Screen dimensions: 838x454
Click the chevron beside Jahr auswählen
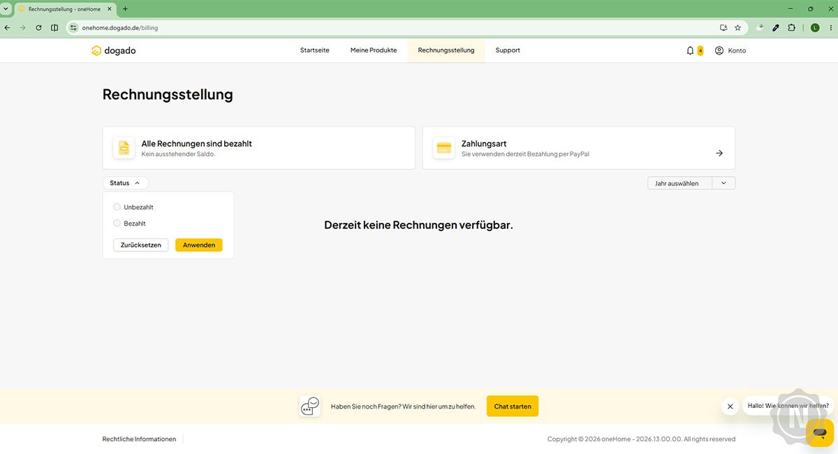(723, 183)
